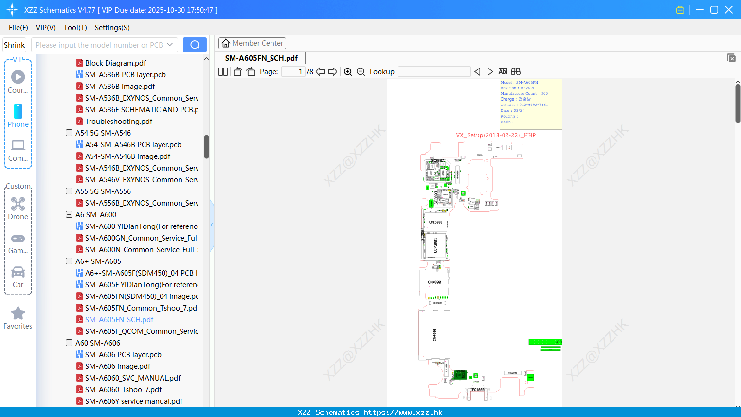
Task: Collapse the A6+ SM-A605 folder
Action: pyautogui.click(x=69, y=261)
